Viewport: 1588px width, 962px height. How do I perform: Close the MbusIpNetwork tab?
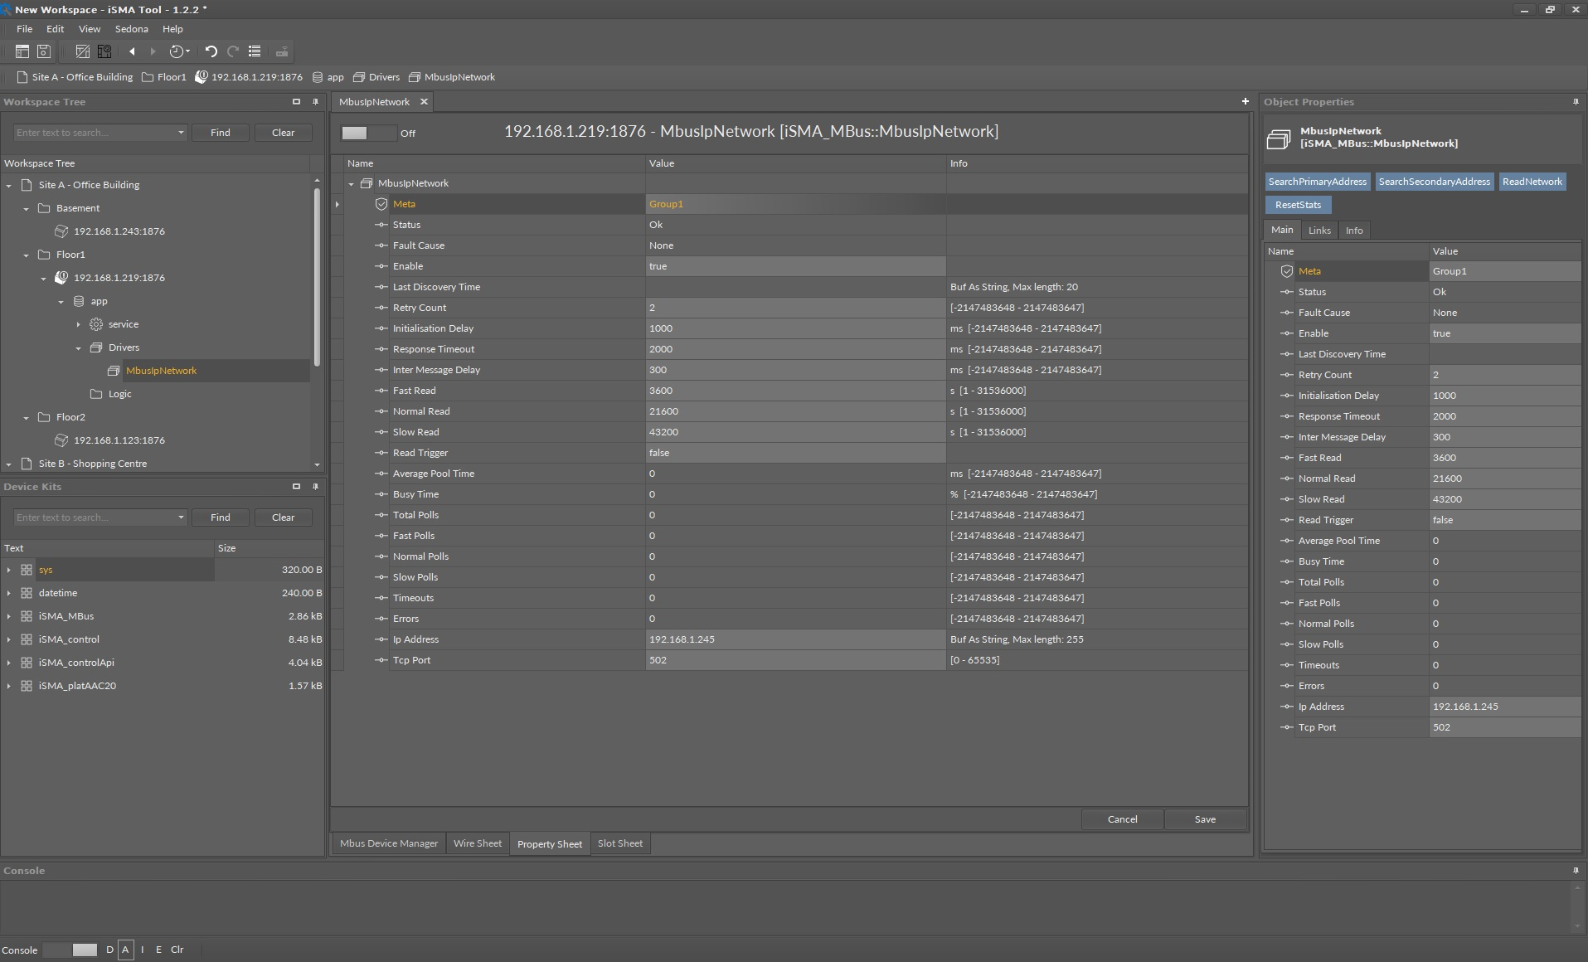pos(424,101)
